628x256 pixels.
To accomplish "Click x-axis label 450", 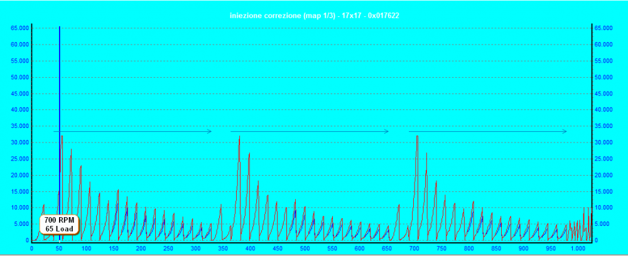I will (278, 248).
